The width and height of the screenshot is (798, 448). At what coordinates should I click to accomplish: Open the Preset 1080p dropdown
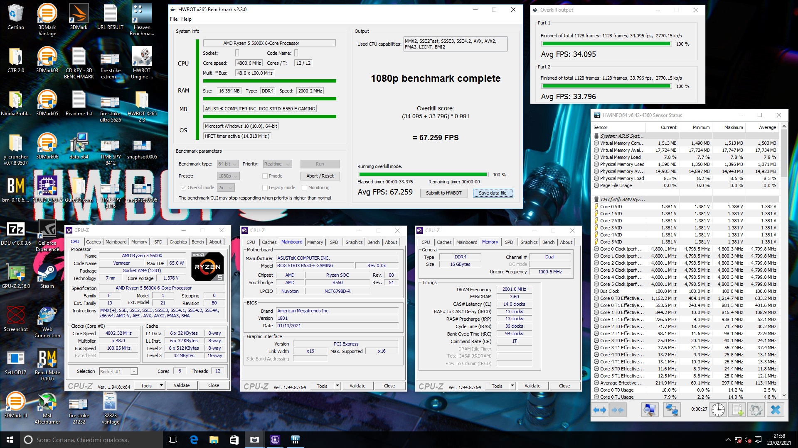pos(228,176)
